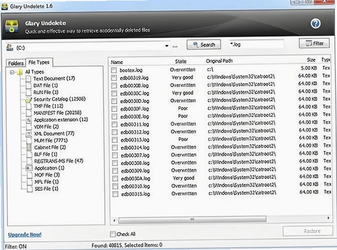Click the MUM File type icon
This screenshot has height=250, width=337.
(x=29, y=141)
